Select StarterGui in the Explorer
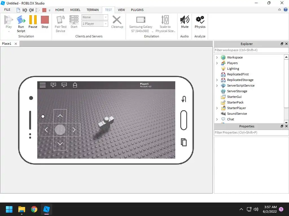The image size is (289, 216). (234, 97)
